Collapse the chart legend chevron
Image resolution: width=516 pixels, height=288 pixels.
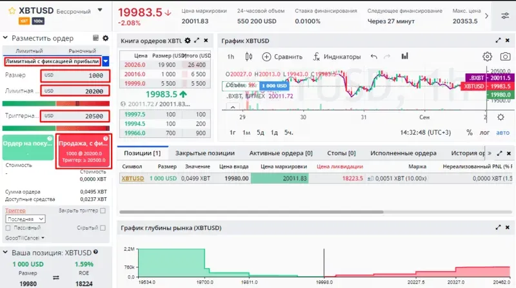click(233, 107)
